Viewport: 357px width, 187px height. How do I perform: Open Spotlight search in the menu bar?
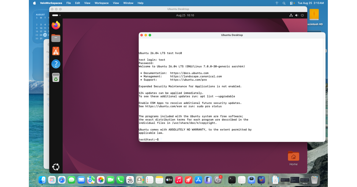click(284, 3)
